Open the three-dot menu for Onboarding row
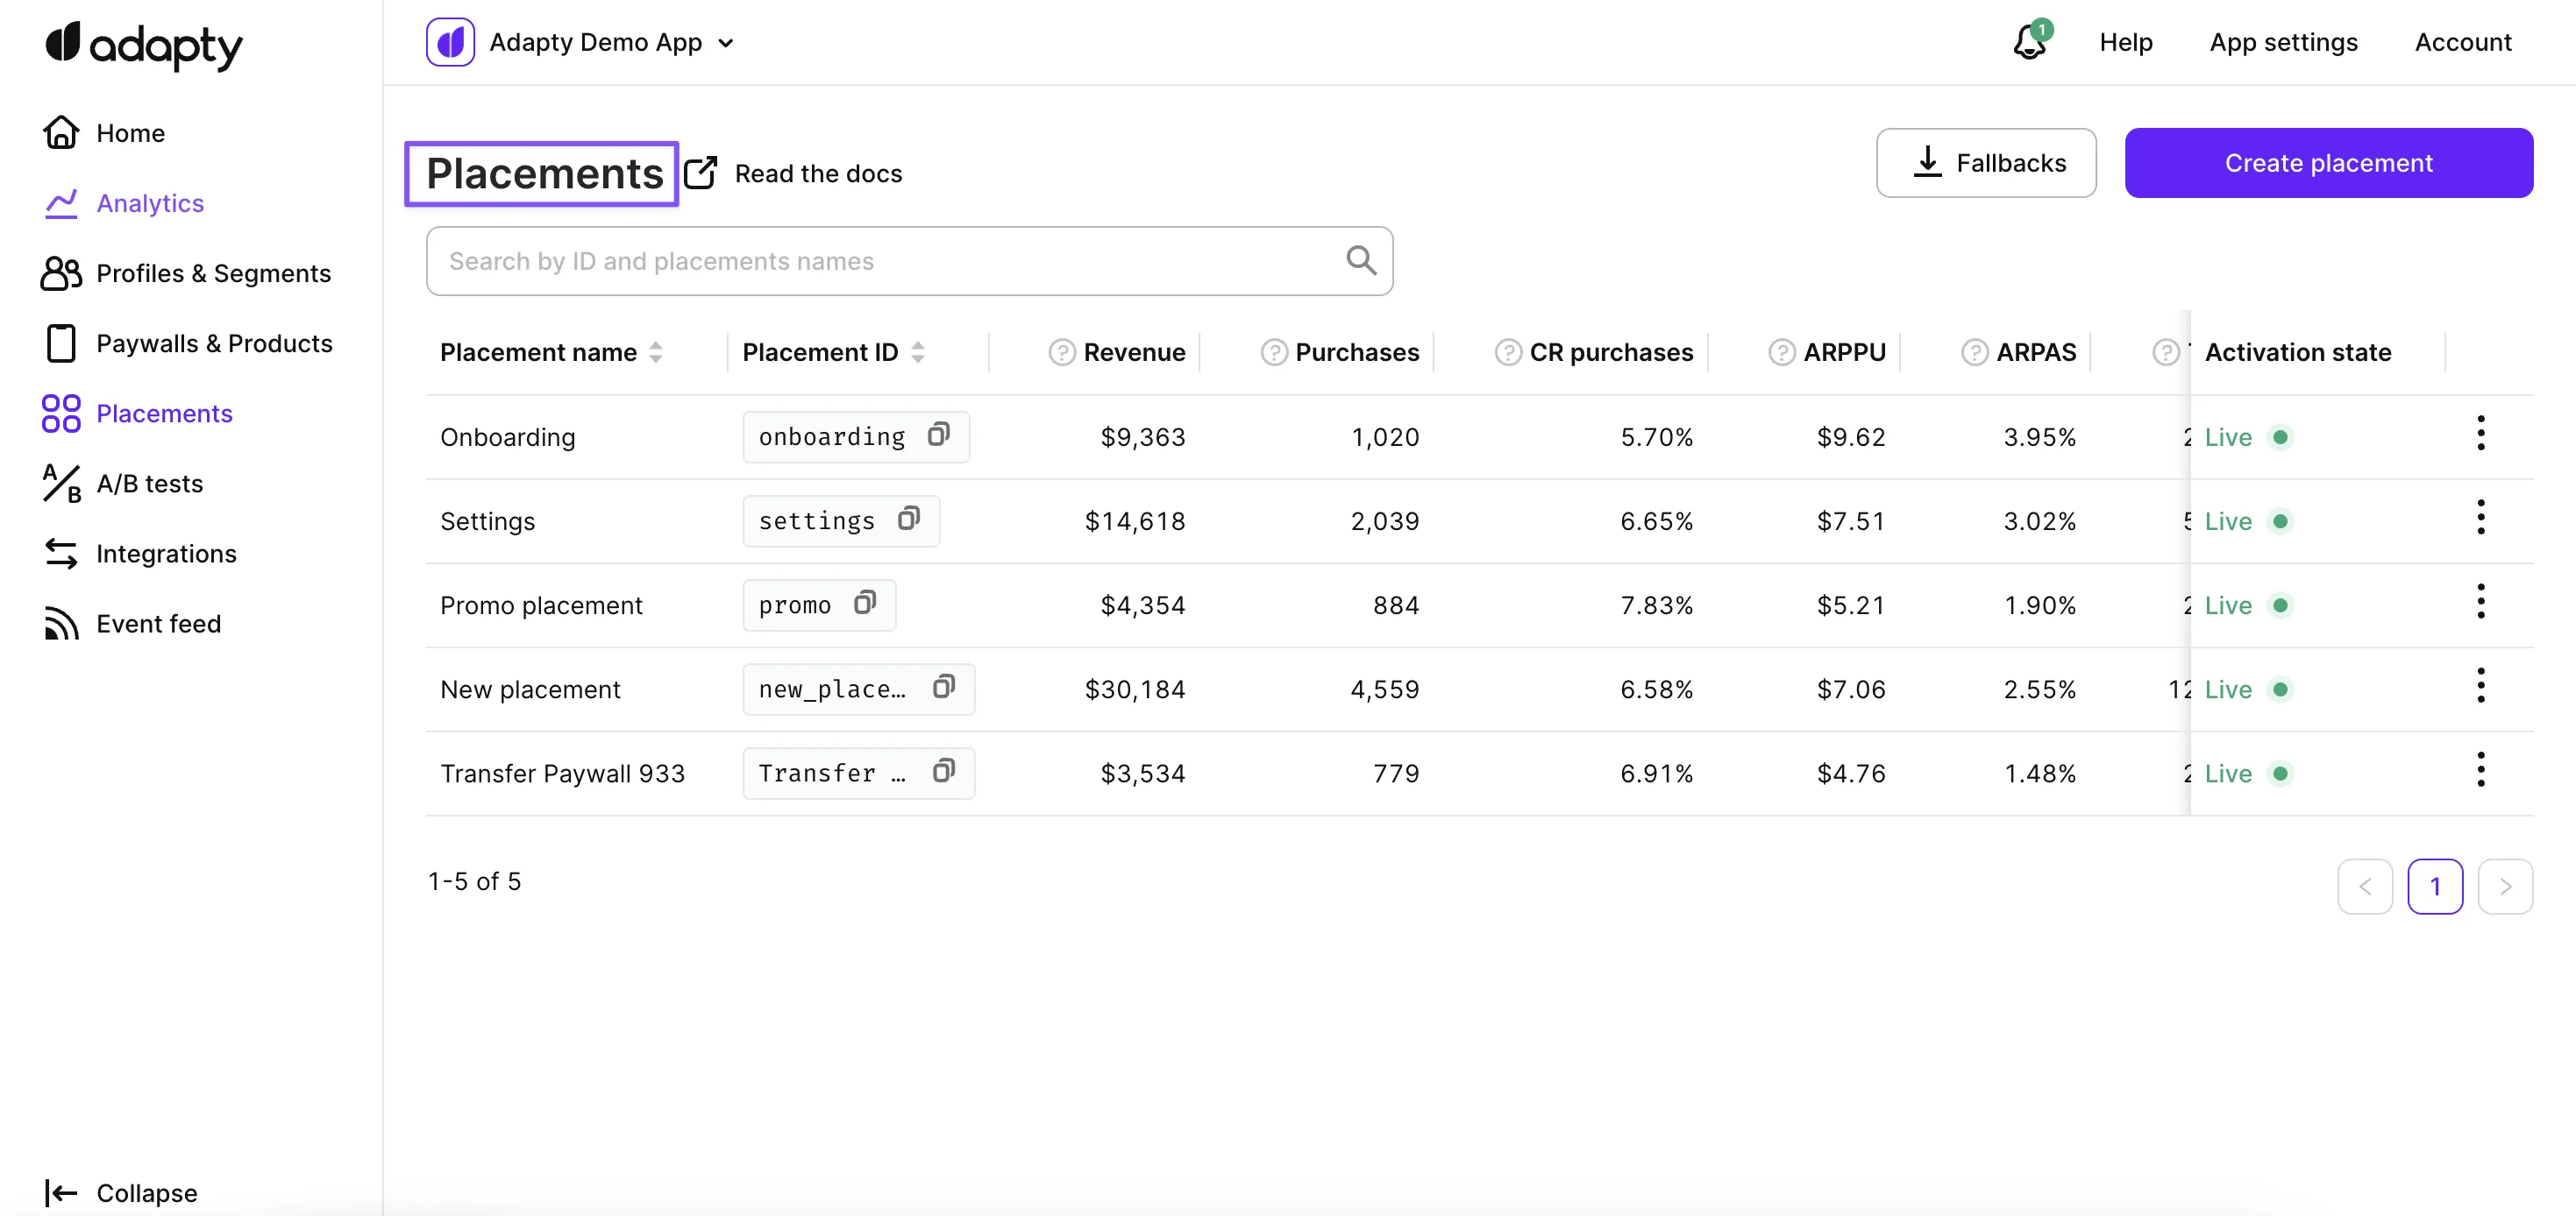The height and width of the screenshot is (1216, 2576). (2480, 434)
